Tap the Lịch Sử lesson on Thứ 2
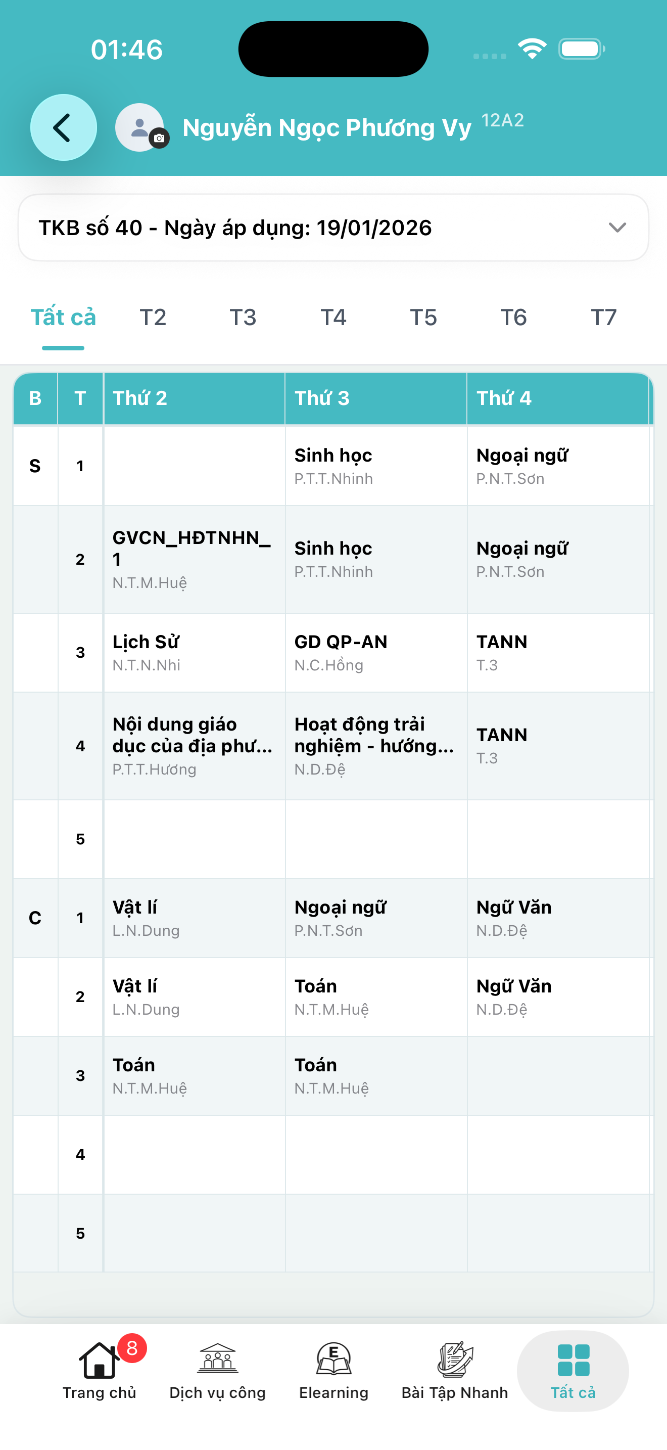667x1450 pixels. point(194,652)
